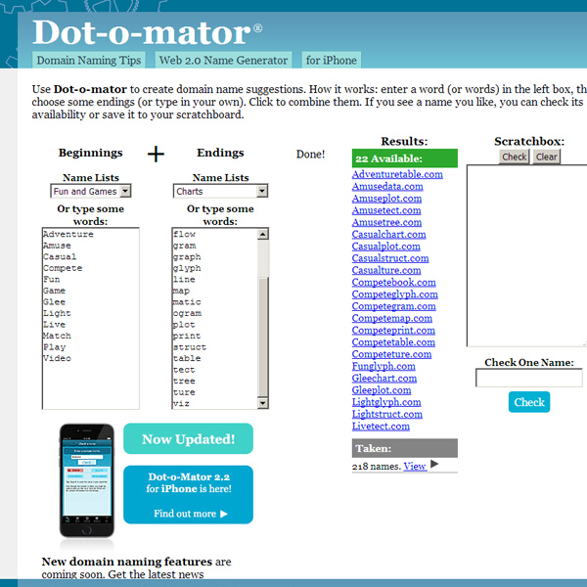Click the Scratchbox Check button
Image resolution: width=587 pixels, height=587 pixels.
pyautogui.click(x=514, y=157)
